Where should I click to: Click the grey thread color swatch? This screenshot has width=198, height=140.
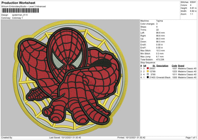[x=148, y=75]
